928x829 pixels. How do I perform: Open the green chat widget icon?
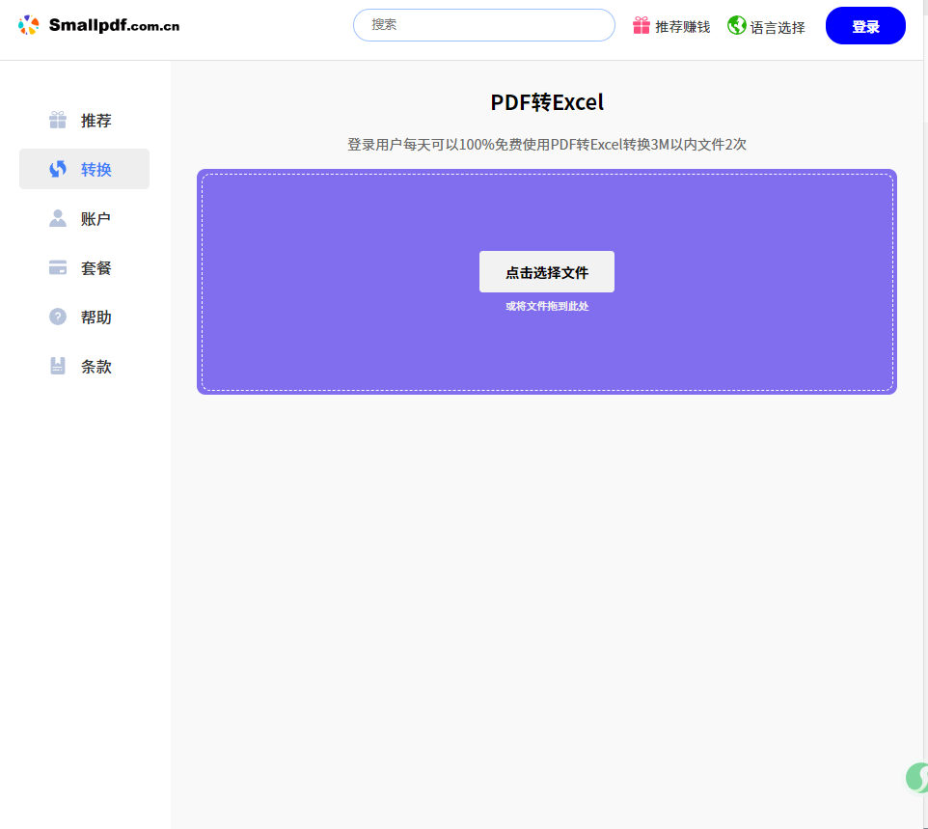[916, 777]
